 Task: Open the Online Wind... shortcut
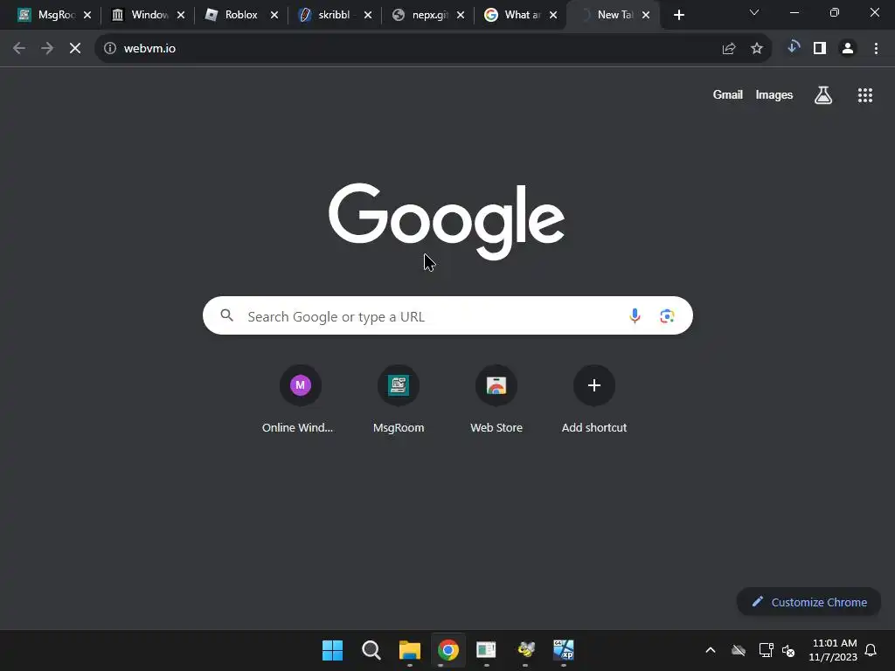point(300,399)
